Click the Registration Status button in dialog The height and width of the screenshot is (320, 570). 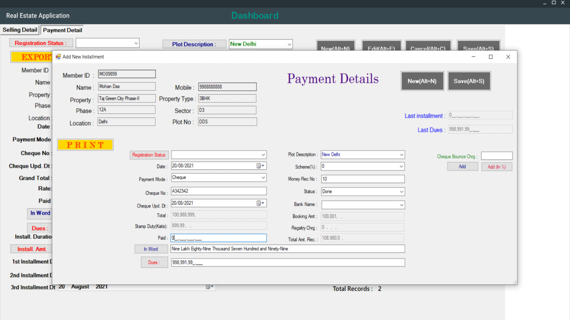[x=149, y=155]
